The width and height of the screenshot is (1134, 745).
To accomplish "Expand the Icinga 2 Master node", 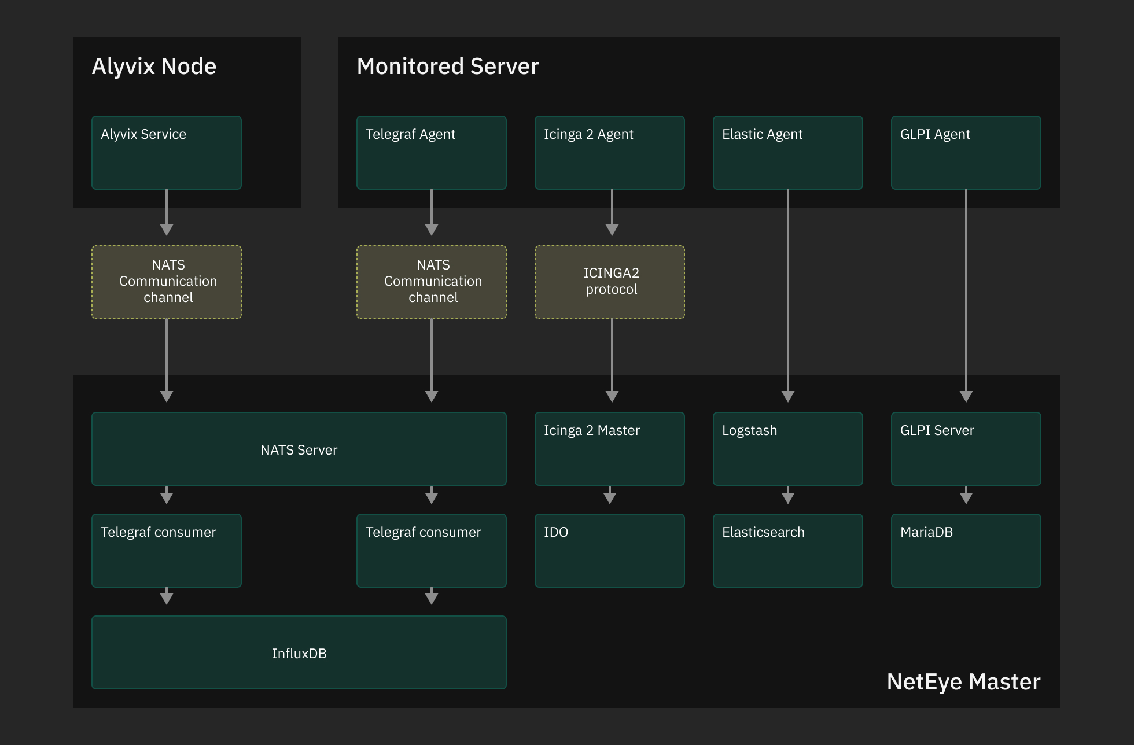I will click(x=609, y=448).
